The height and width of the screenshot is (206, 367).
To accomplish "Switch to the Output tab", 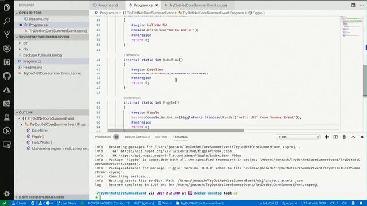I will tap(162, 137).
